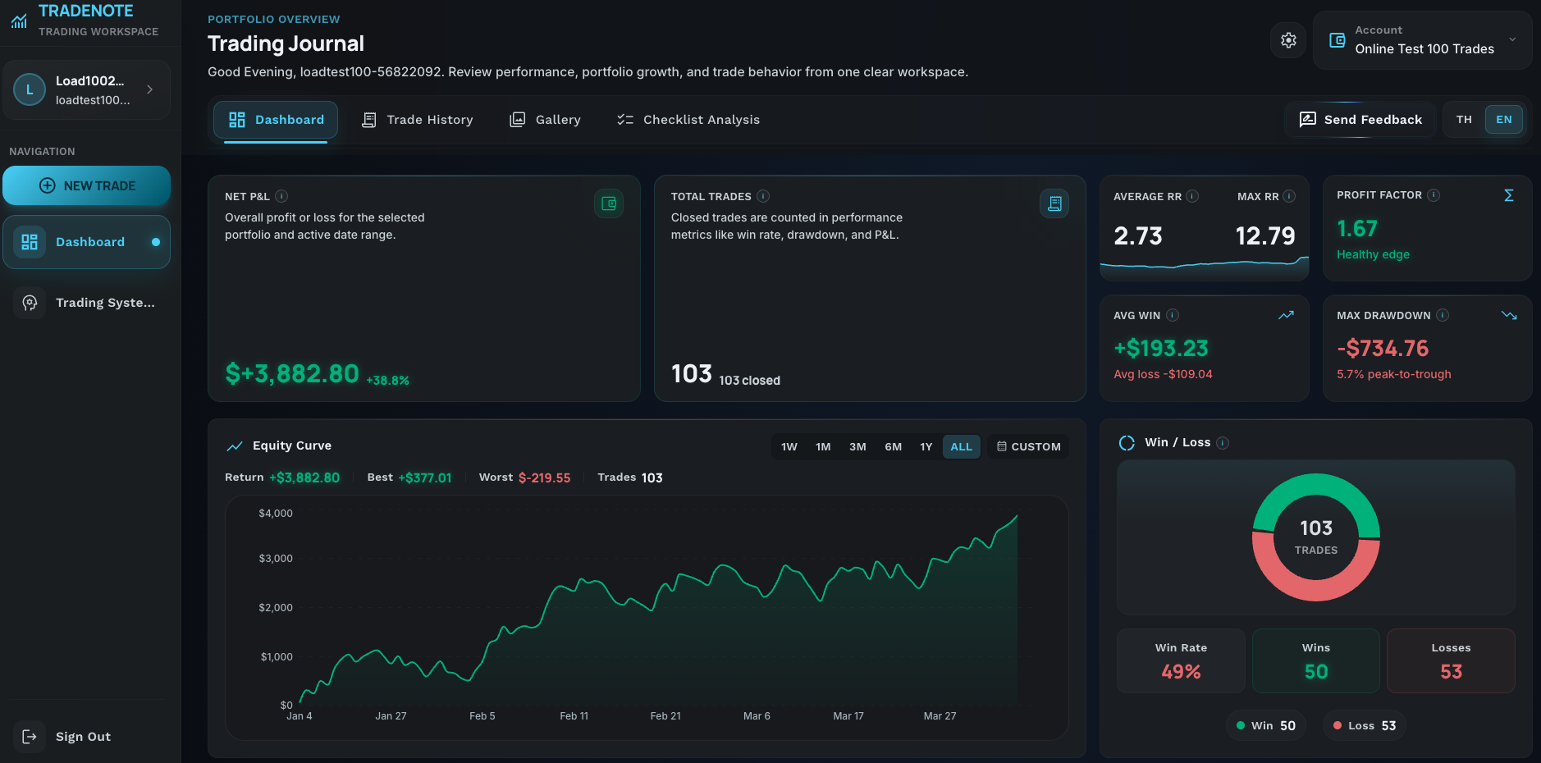Select the ALL timeframe toggle
The image size is (1541, 763).
click(961, 446)
